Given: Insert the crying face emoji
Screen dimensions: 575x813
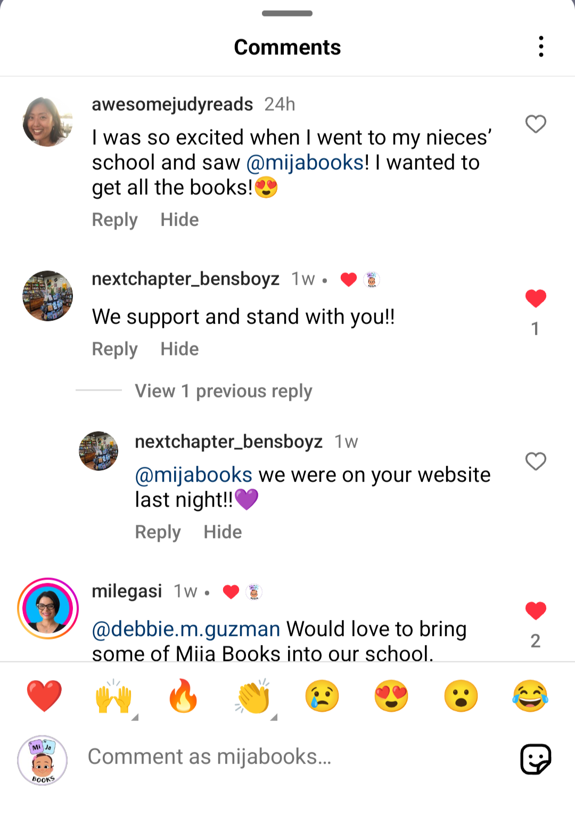Looking at the screenshot, I should pyautogui.click(x=322, y=696).
